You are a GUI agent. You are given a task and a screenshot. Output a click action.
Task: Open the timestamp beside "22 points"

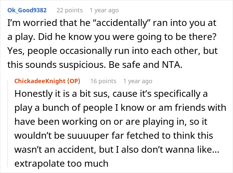pyautogui.click(x=104, y=10)
